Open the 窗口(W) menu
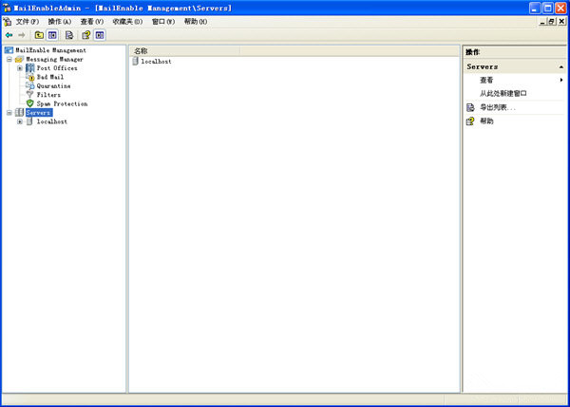 pyautogui.click(x=163, y=22)
